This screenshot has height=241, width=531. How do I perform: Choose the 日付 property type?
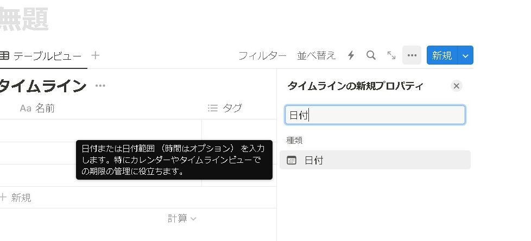(x=375, y=160)
